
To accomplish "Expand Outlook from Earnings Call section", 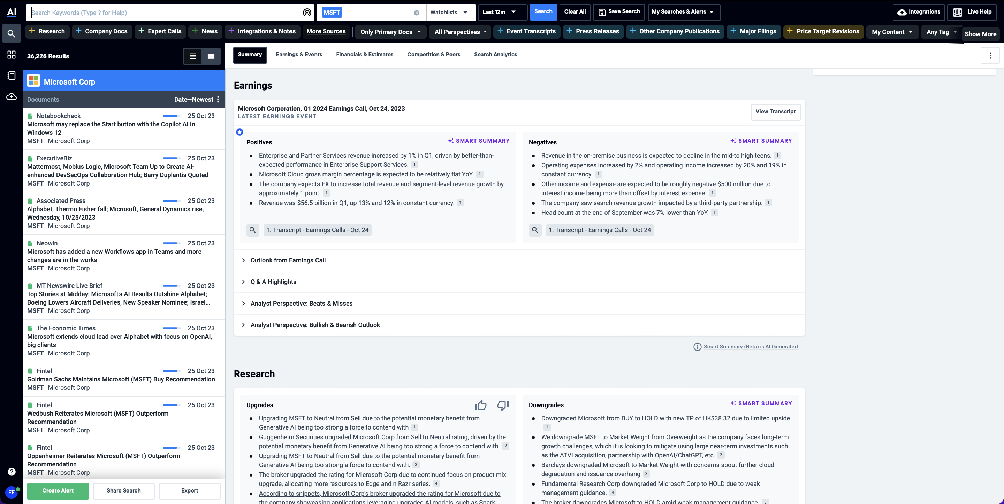I will coord(288,260).
